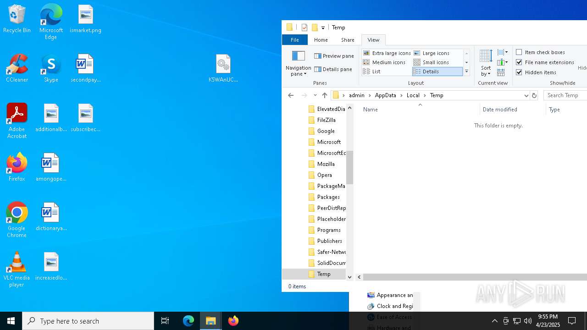Go back in File Explorer

point(291,95)
